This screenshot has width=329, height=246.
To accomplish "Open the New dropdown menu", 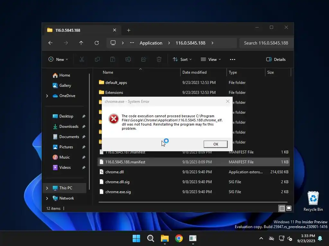I will 58,59.
